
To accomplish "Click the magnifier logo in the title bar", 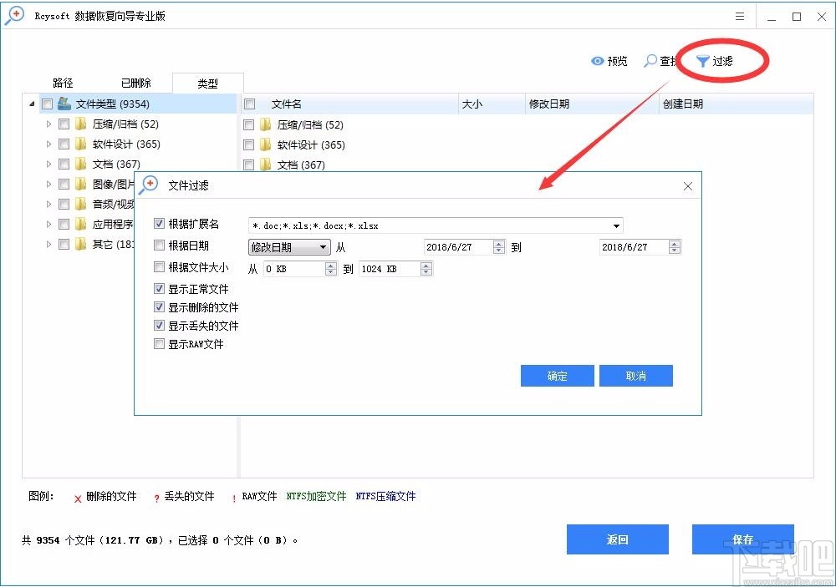I will (x=13, y=15).
